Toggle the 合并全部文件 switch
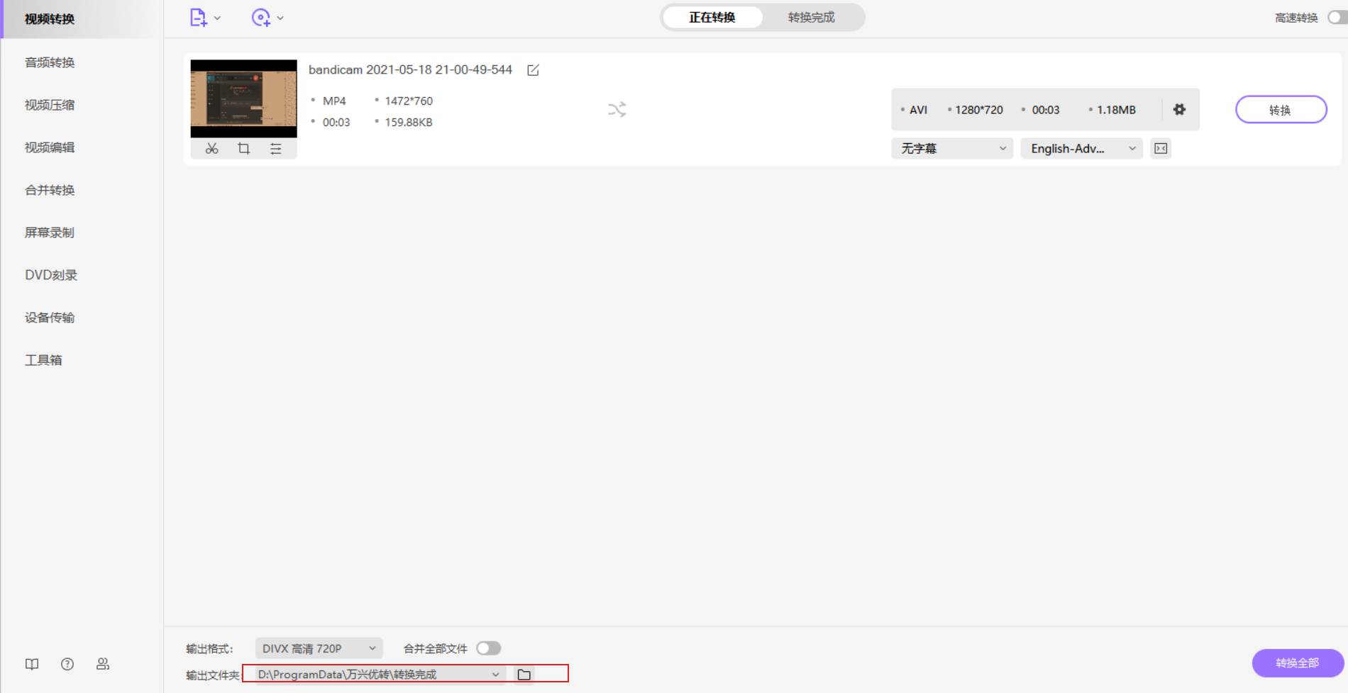The width and height of the screenshot is (1348, 693). pos(489,648)
